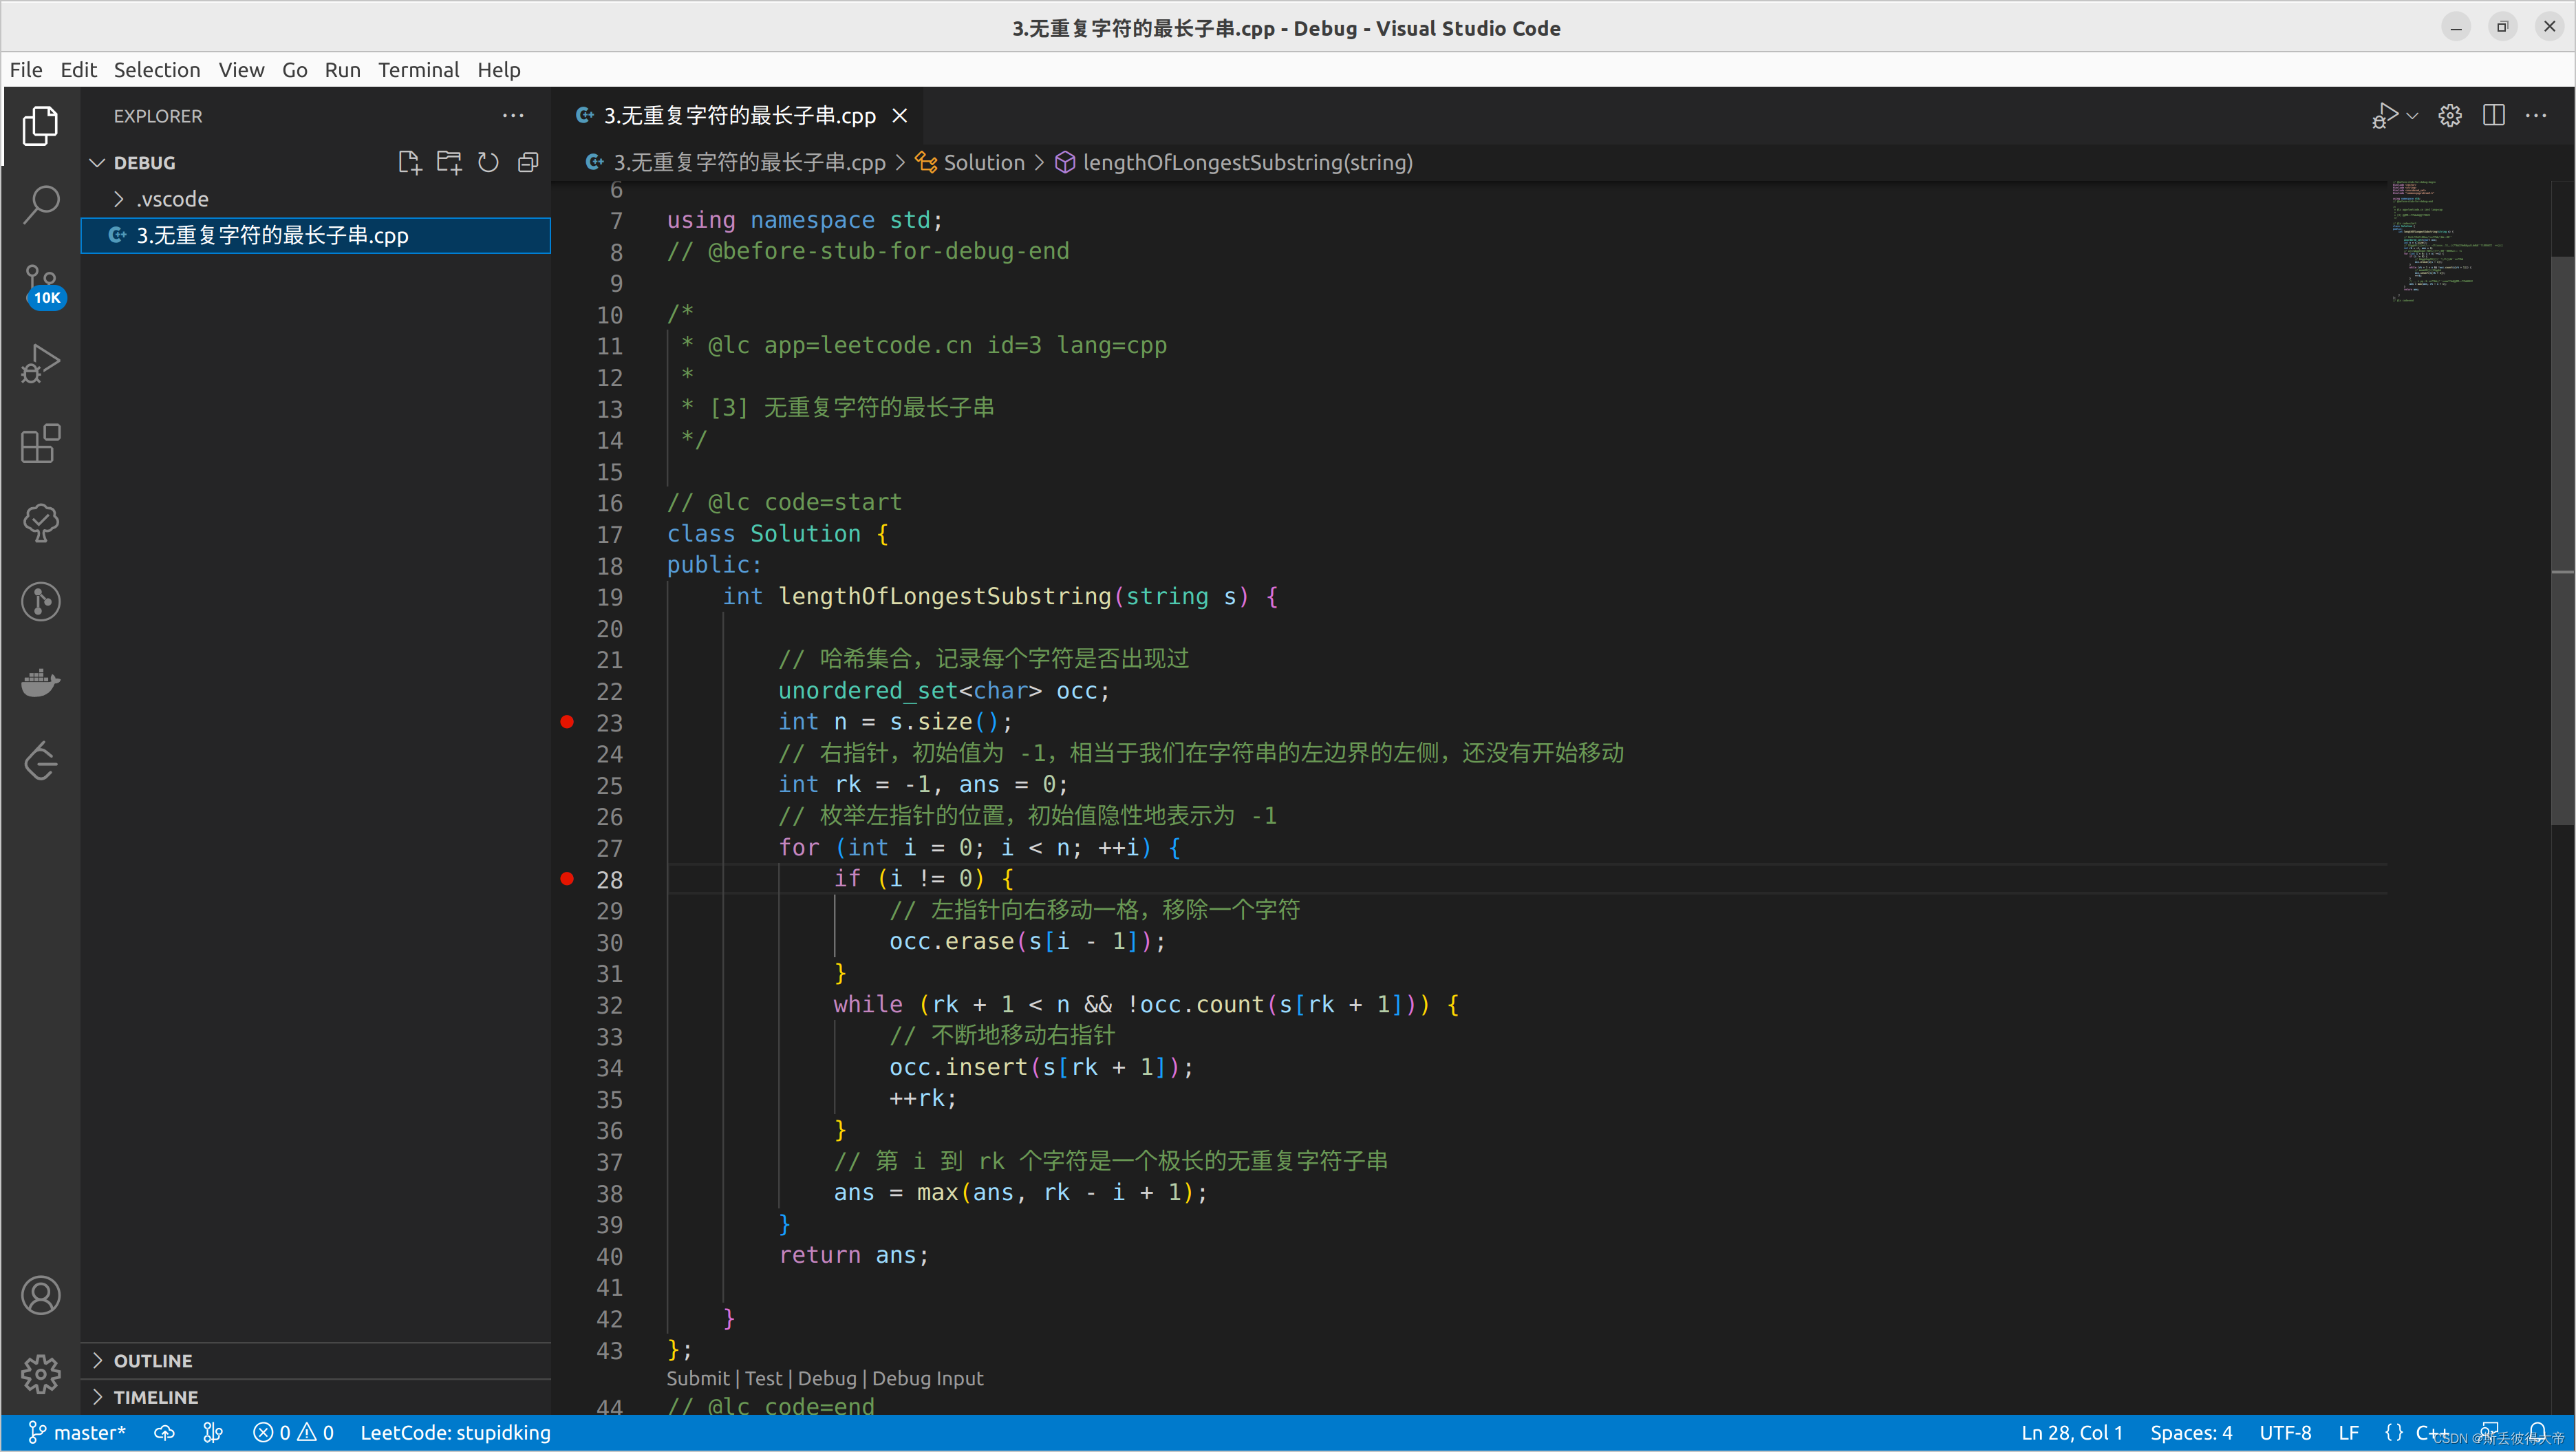Screen dimensions: 2576x1452
Task: Open the notifications bell in status bar
Action: [x=2538, y=1433]
